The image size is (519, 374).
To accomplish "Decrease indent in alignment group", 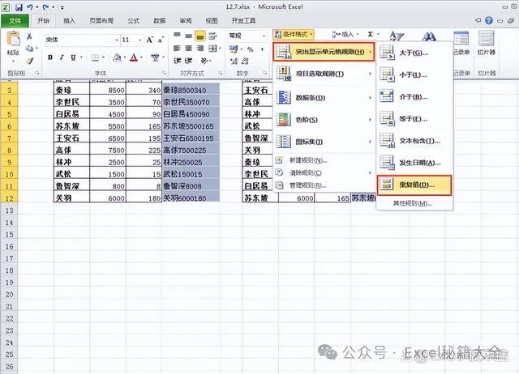I will (177, 61).
